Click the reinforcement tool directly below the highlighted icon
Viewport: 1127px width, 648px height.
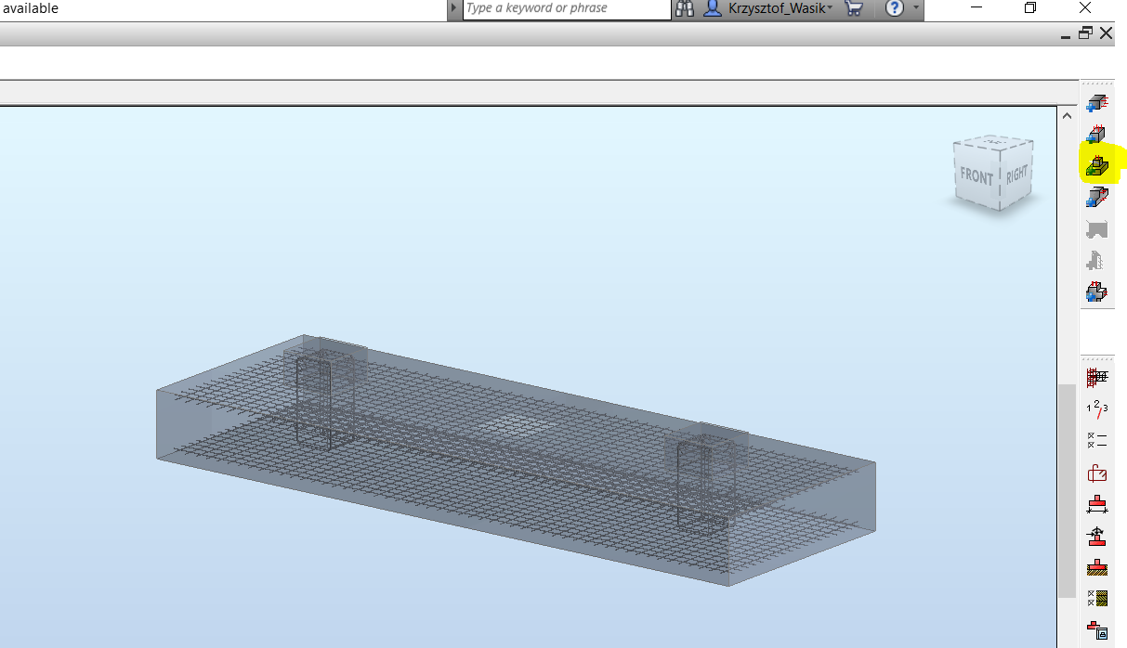click(x=1096, y=197)
